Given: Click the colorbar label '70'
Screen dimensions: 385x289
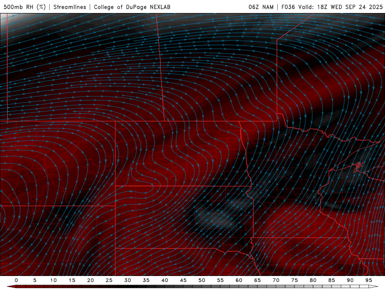Looking at the screenshot, I should click(276, 280).
